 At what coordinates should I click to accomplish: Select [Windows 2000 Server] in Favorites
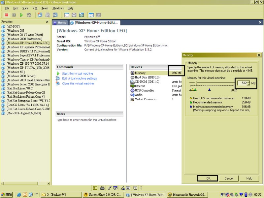(x=21, y=76)
